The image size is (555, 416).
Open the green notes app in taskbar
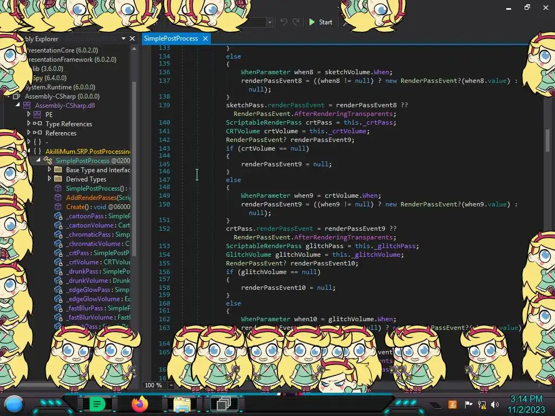[98, 404]
